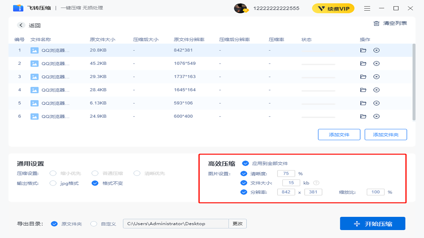Delete row 6 with the X icon

pos(376,116)
